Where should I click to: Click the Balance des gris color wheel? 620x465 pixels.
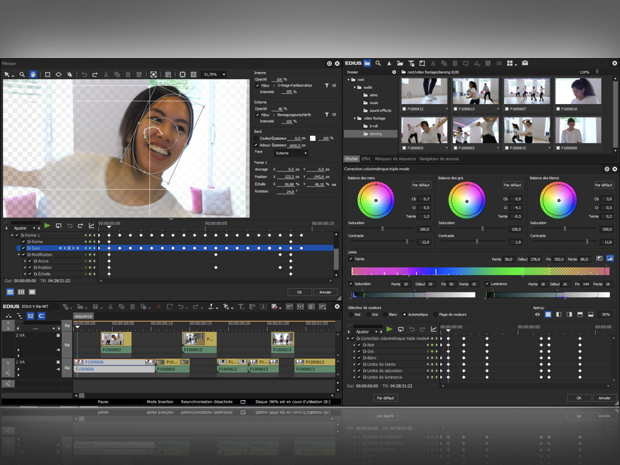click(467, 200)
